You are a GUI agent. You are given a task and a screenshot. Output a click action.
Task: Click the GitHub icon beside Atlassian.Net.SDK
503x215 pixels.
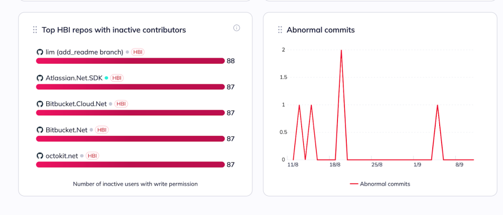pos(40,78)
